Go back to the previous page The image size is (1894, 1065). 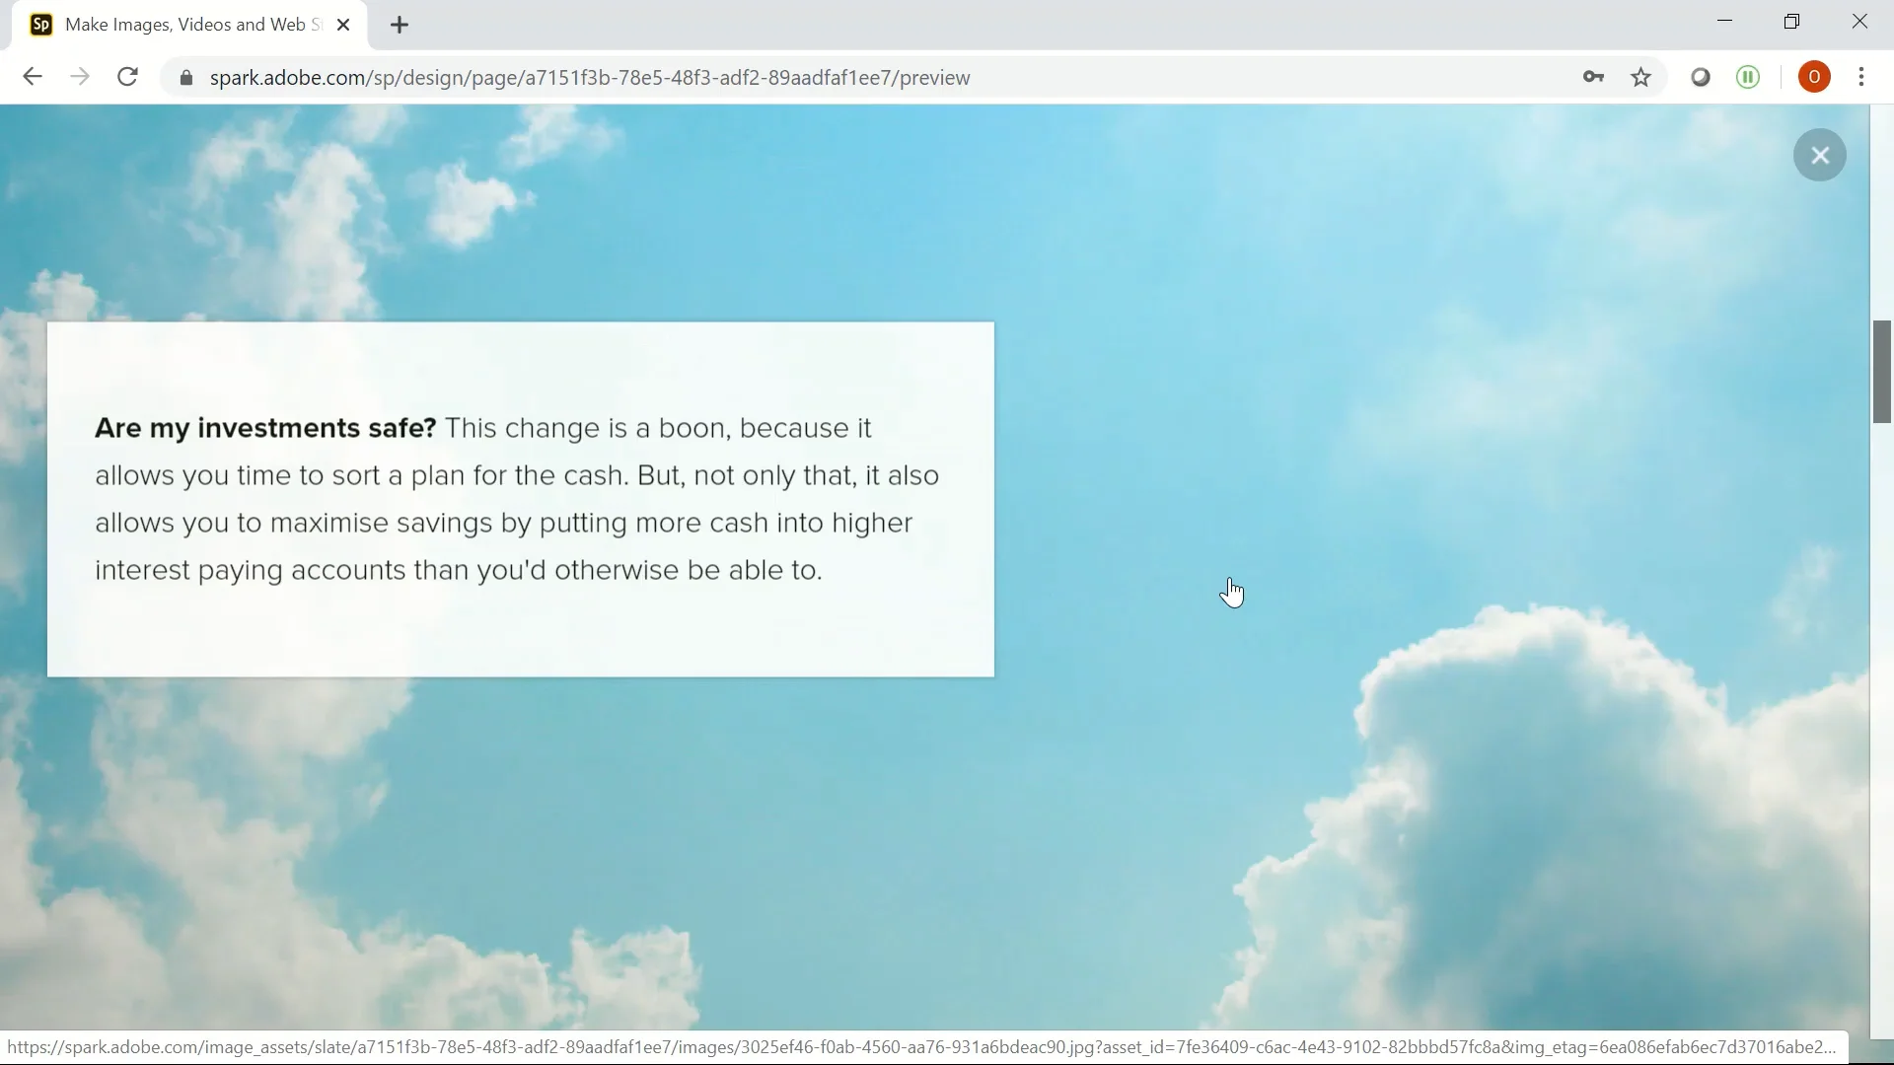[x=33, y=77]
